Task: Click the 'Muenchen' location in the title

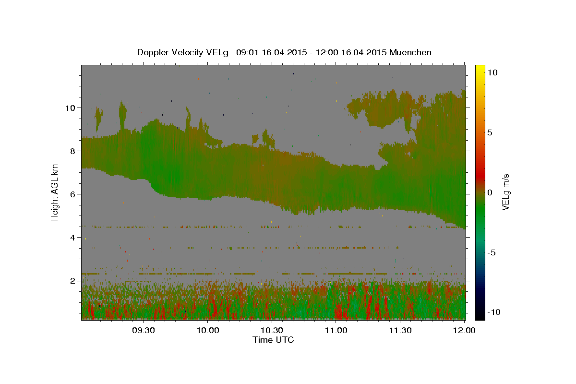Action: [x=410, y=52]
